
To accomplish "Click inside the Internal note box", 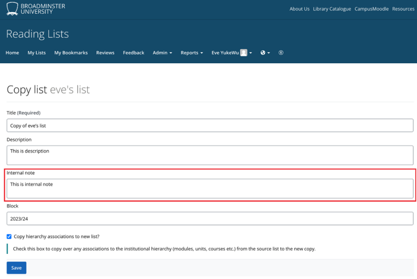I will tap(210, 188).
